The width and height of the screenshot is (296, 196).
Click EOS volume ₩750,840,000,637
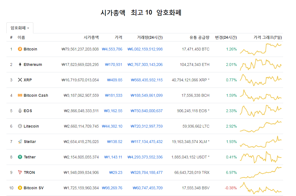(147, 111)
